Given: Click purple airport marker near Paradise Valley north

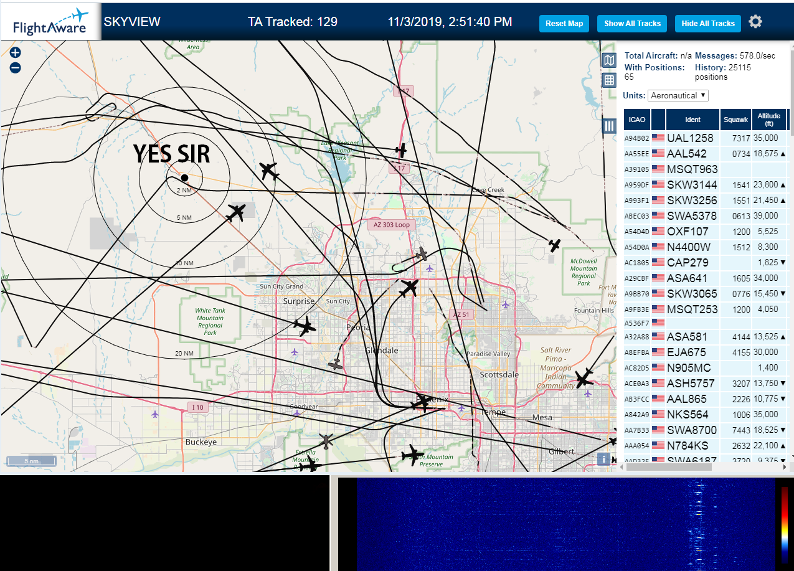Looking at the screenshot, I should click(x=506, y=305).
